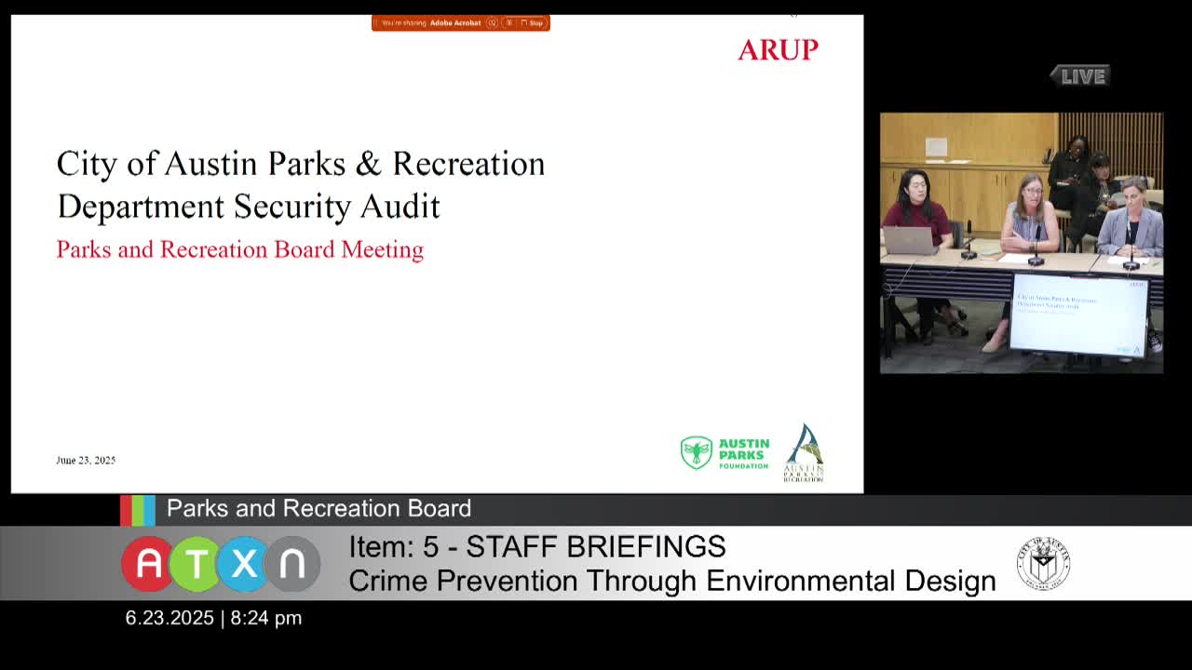Click the timestamp "6.23.2025 | 8:24 pm"

[x=214, y=618]
